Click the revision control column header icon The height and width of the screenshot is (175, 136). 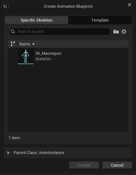pos(13,44)
